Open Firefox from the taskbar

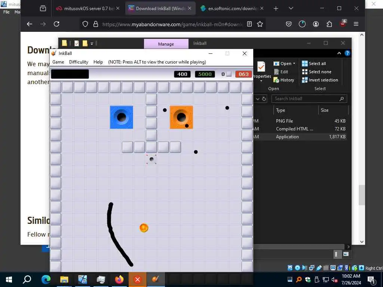119,280
